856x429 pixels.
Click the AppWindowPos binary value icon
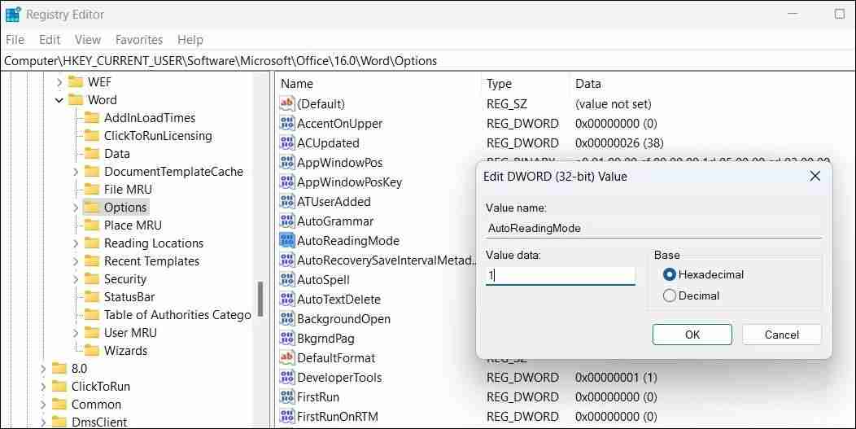[286, 163]
